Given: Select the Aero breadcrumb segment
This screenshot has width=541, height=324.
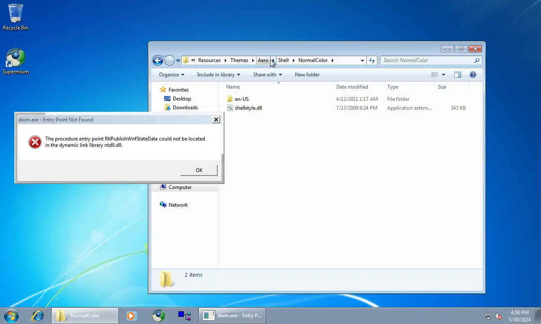Looking at the screenshot, I should point(263,60).
